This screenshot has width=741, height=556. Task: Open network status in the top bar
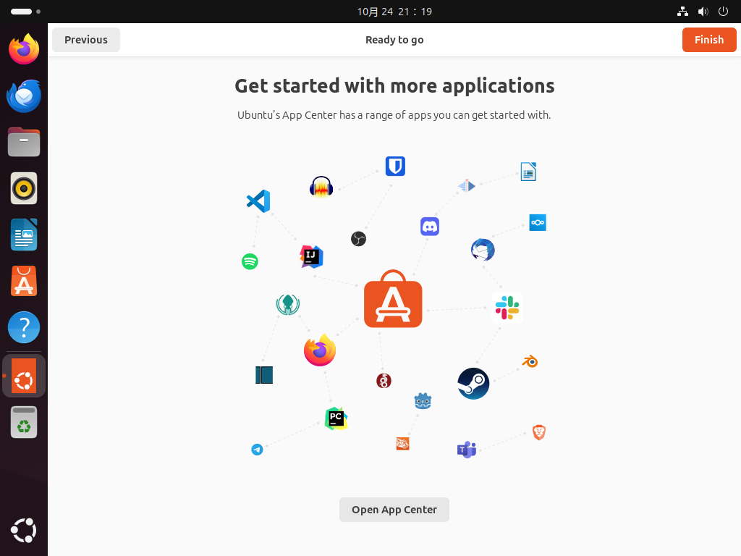tap(682, 12)
